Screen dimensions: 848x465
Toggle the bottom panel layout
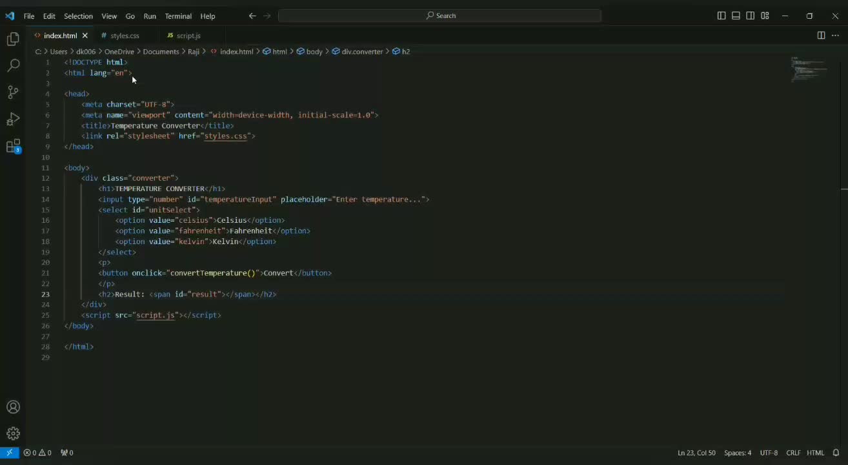pyautogui.click(x=736, y=15)
